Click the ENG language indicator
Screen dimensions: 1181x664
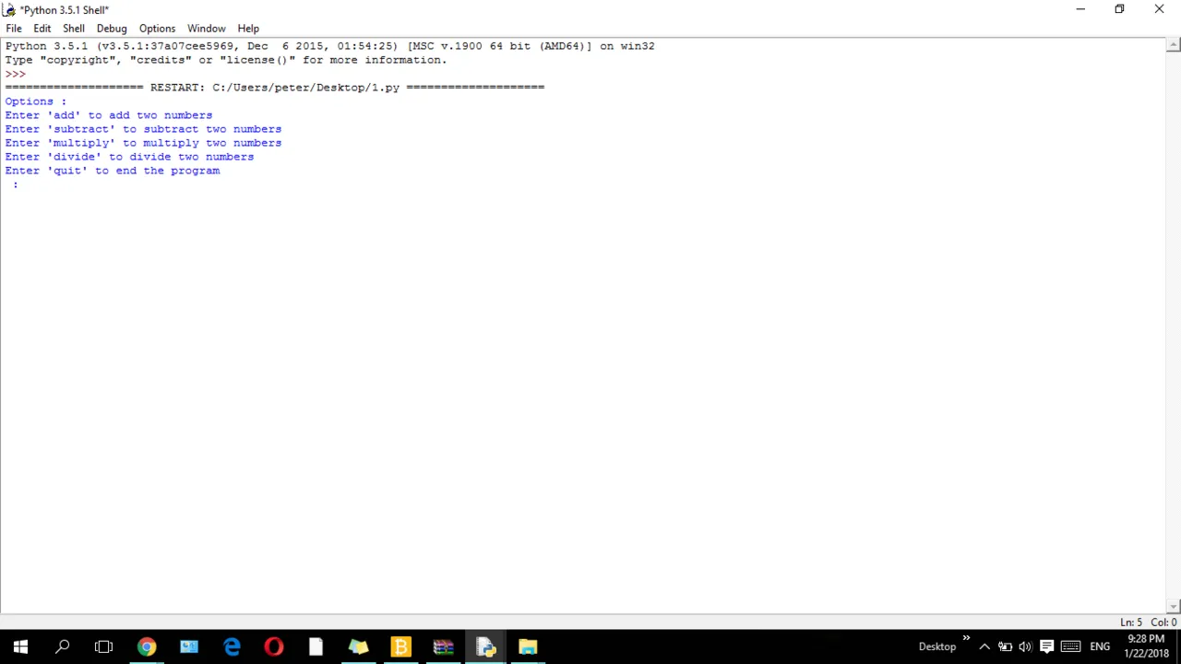(1100, 646)
